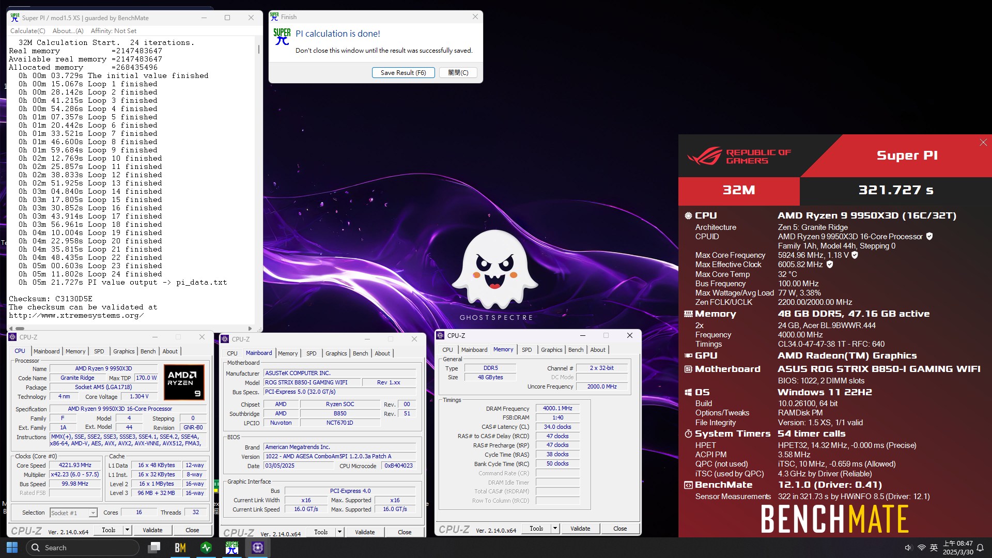Screen dimensions: 992x558
Task: Open Graphics tab in Mainboard window
Action: [336, 353]
